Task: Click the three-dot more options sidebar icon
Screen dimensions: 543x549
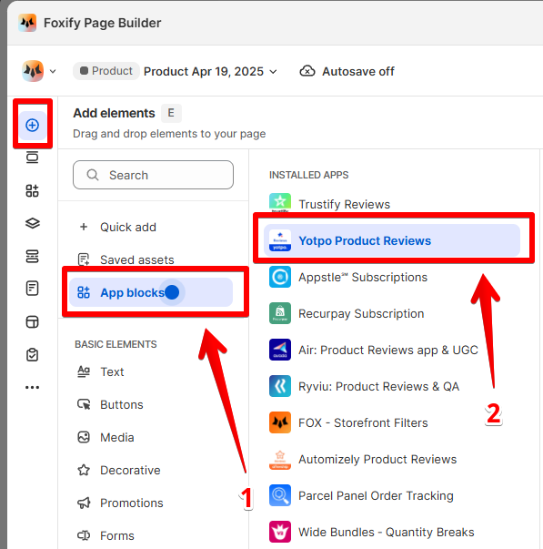Action: coord(32,387)
